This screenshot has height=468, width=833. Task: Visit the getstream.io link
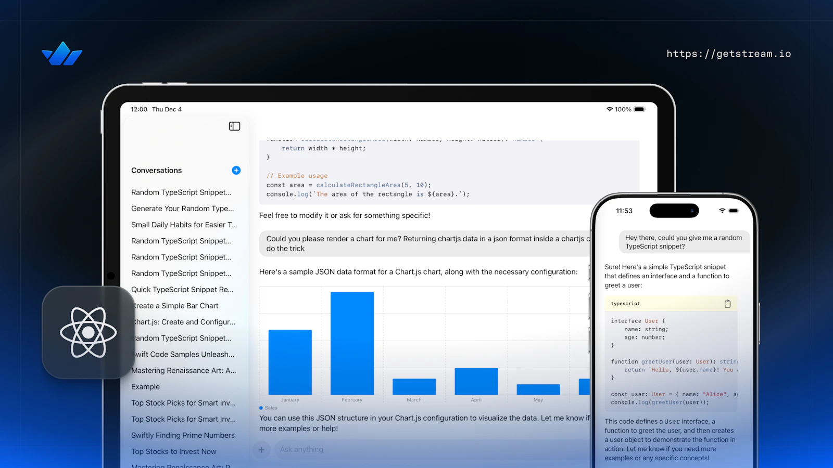[x=729, y=54]
